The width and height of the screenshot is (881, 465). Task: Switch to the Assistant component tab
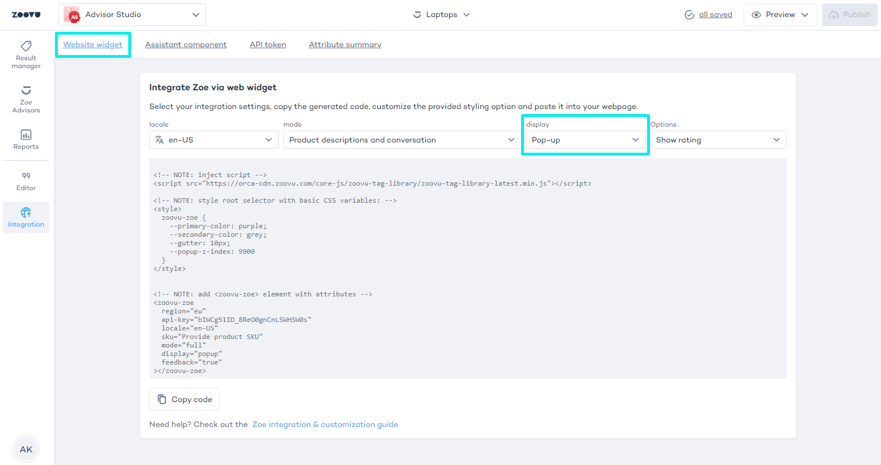point(186,45)
